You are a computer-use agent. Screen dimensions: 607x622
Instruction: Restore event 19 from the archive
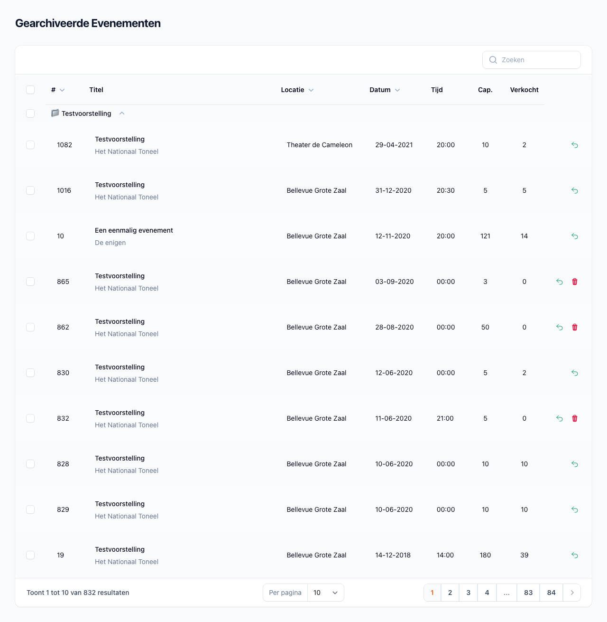tap(574, 555)
